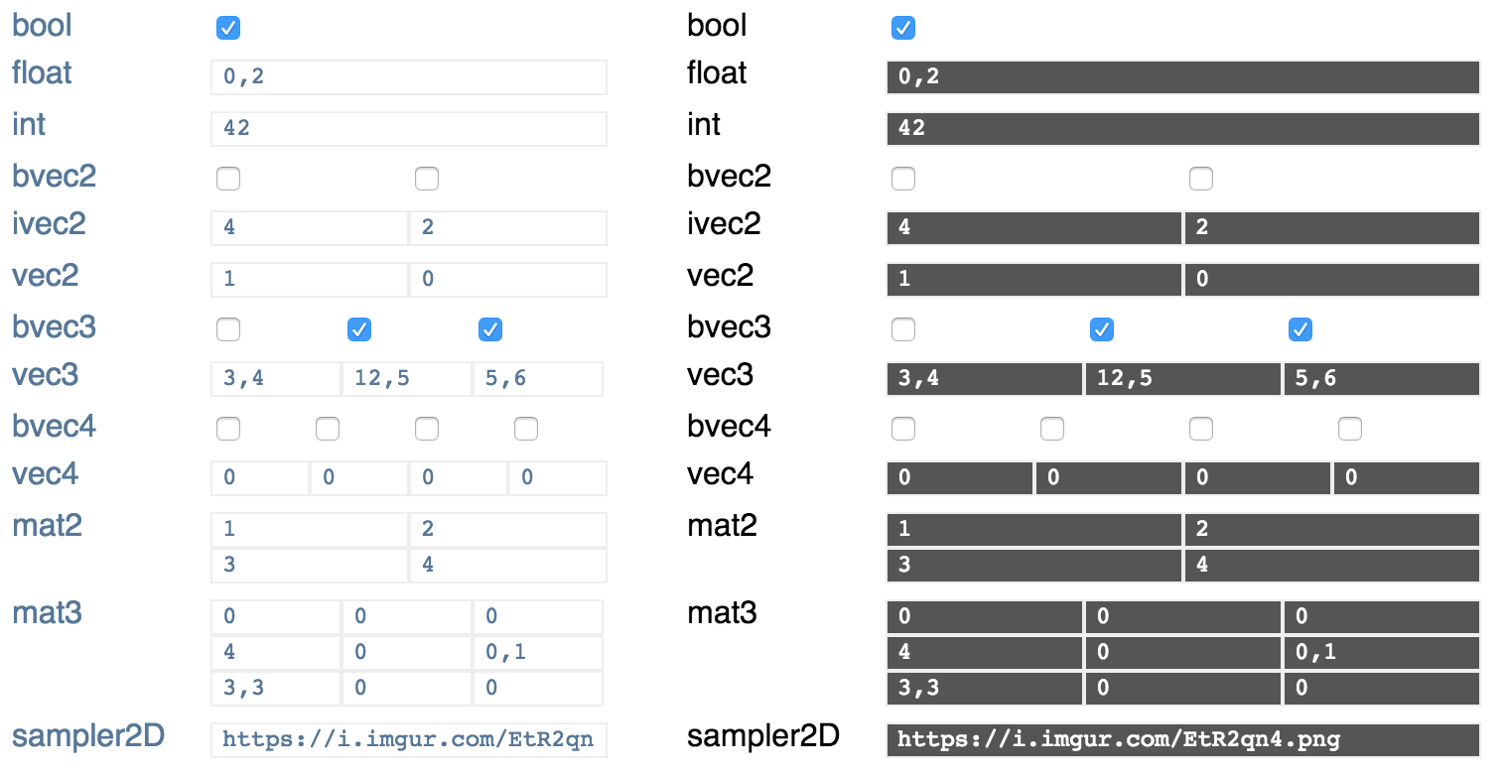
Task: Uncheck the bool checkbox in dark panel
Action: click(x=903, y=28)
